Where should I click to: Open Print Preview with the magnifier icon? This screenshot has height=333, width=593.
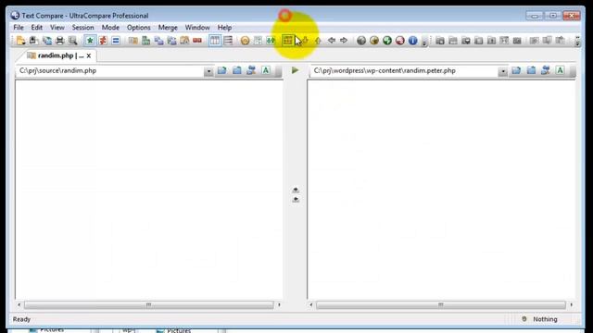click(72, 41)
